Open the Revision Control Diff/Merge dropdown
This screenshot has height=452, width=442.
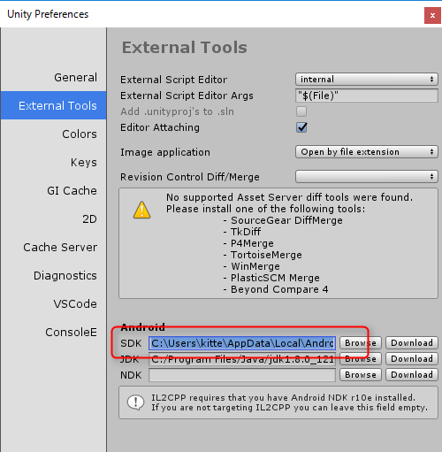pyautogui.click(x=367, y=177)
